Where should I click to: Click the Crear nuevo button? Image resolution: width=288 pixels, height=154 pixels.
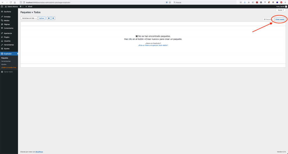pos(280,19)
